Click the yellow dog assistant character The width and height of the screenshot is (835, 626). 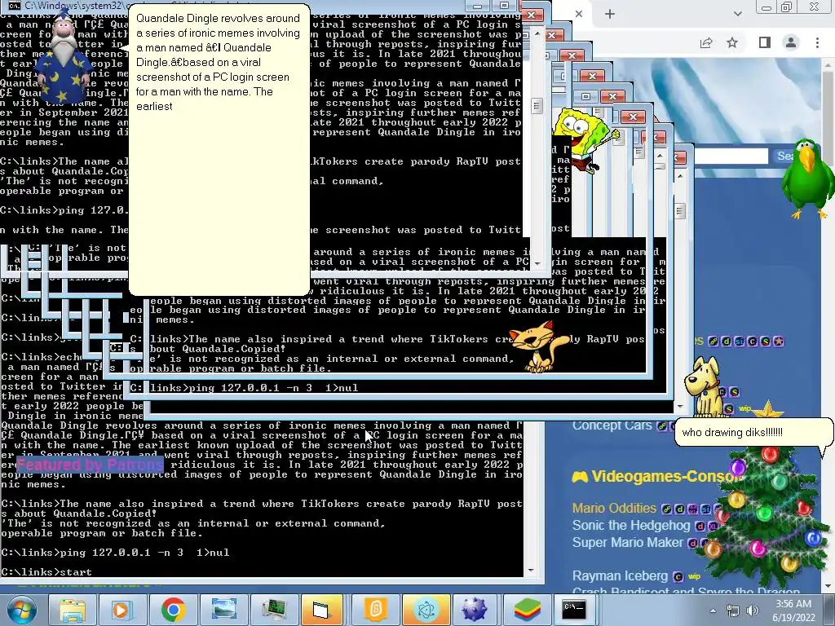tap(705, 386)
